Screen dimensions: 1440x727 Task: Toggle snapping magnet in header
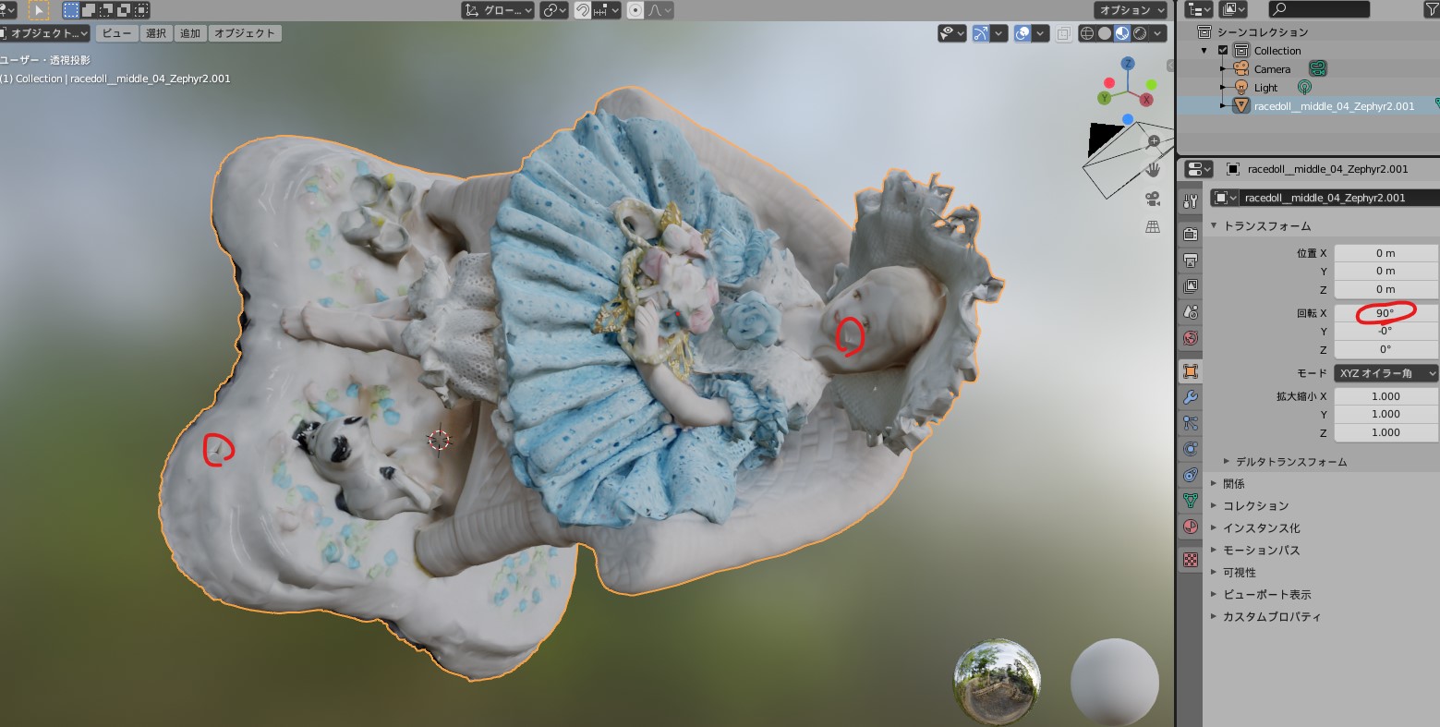[584, 10]
